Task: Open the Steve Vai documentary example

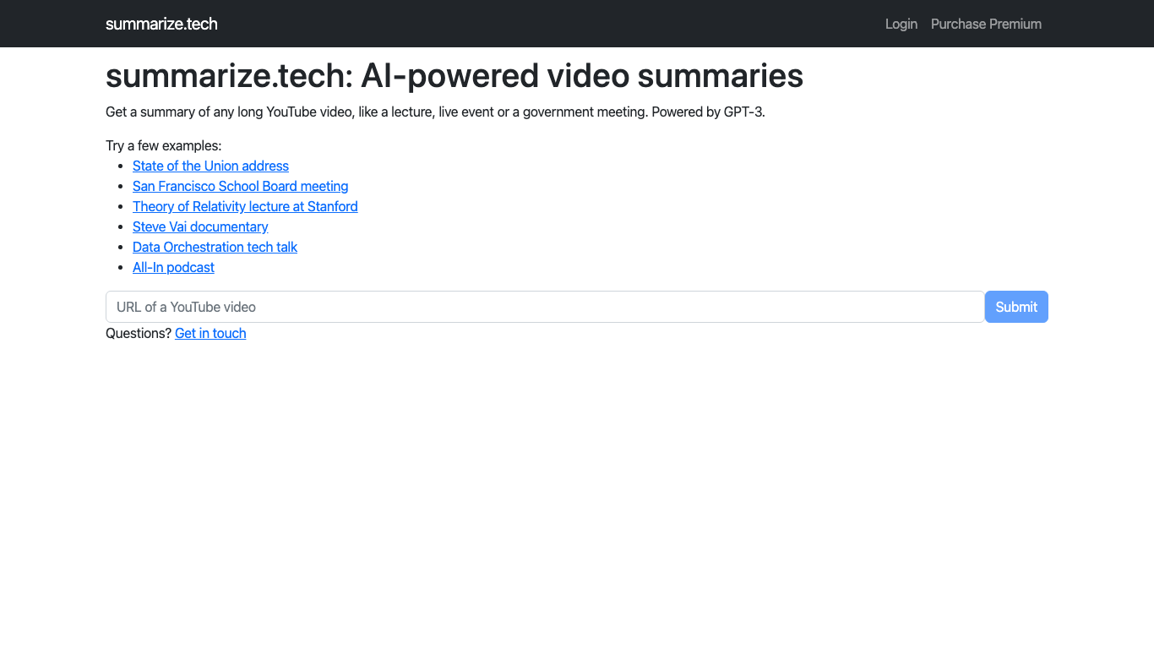Action: [200, 226]
